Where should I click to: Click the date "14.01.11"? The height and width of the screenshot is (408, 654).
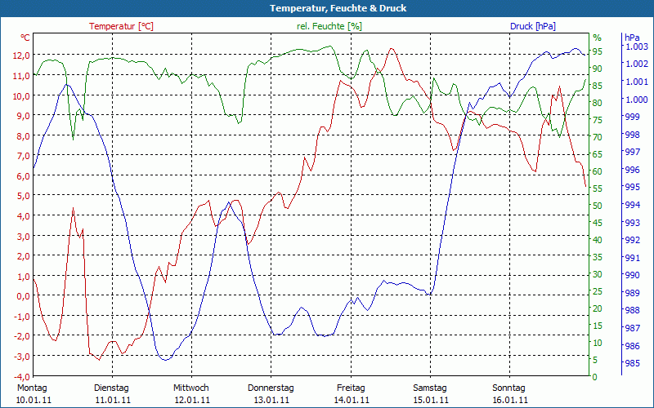click(352, 400)
